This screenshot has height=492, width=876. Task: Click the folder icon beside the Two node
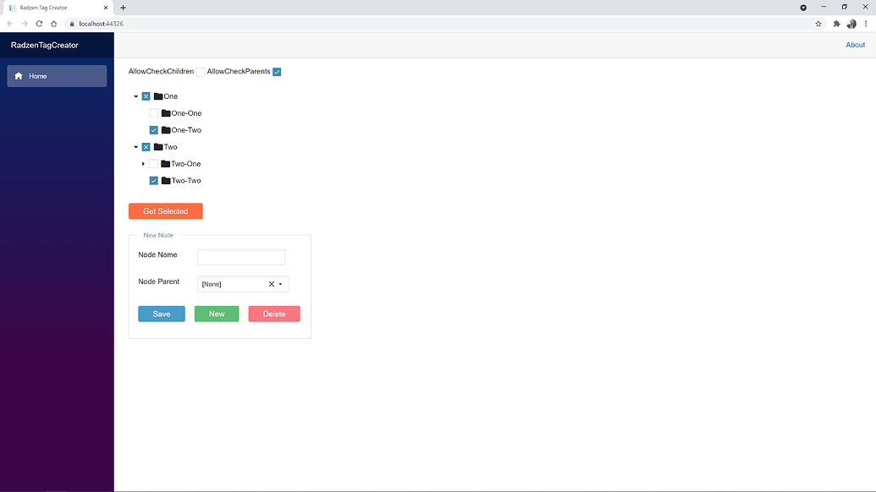[x=157, y=146]
